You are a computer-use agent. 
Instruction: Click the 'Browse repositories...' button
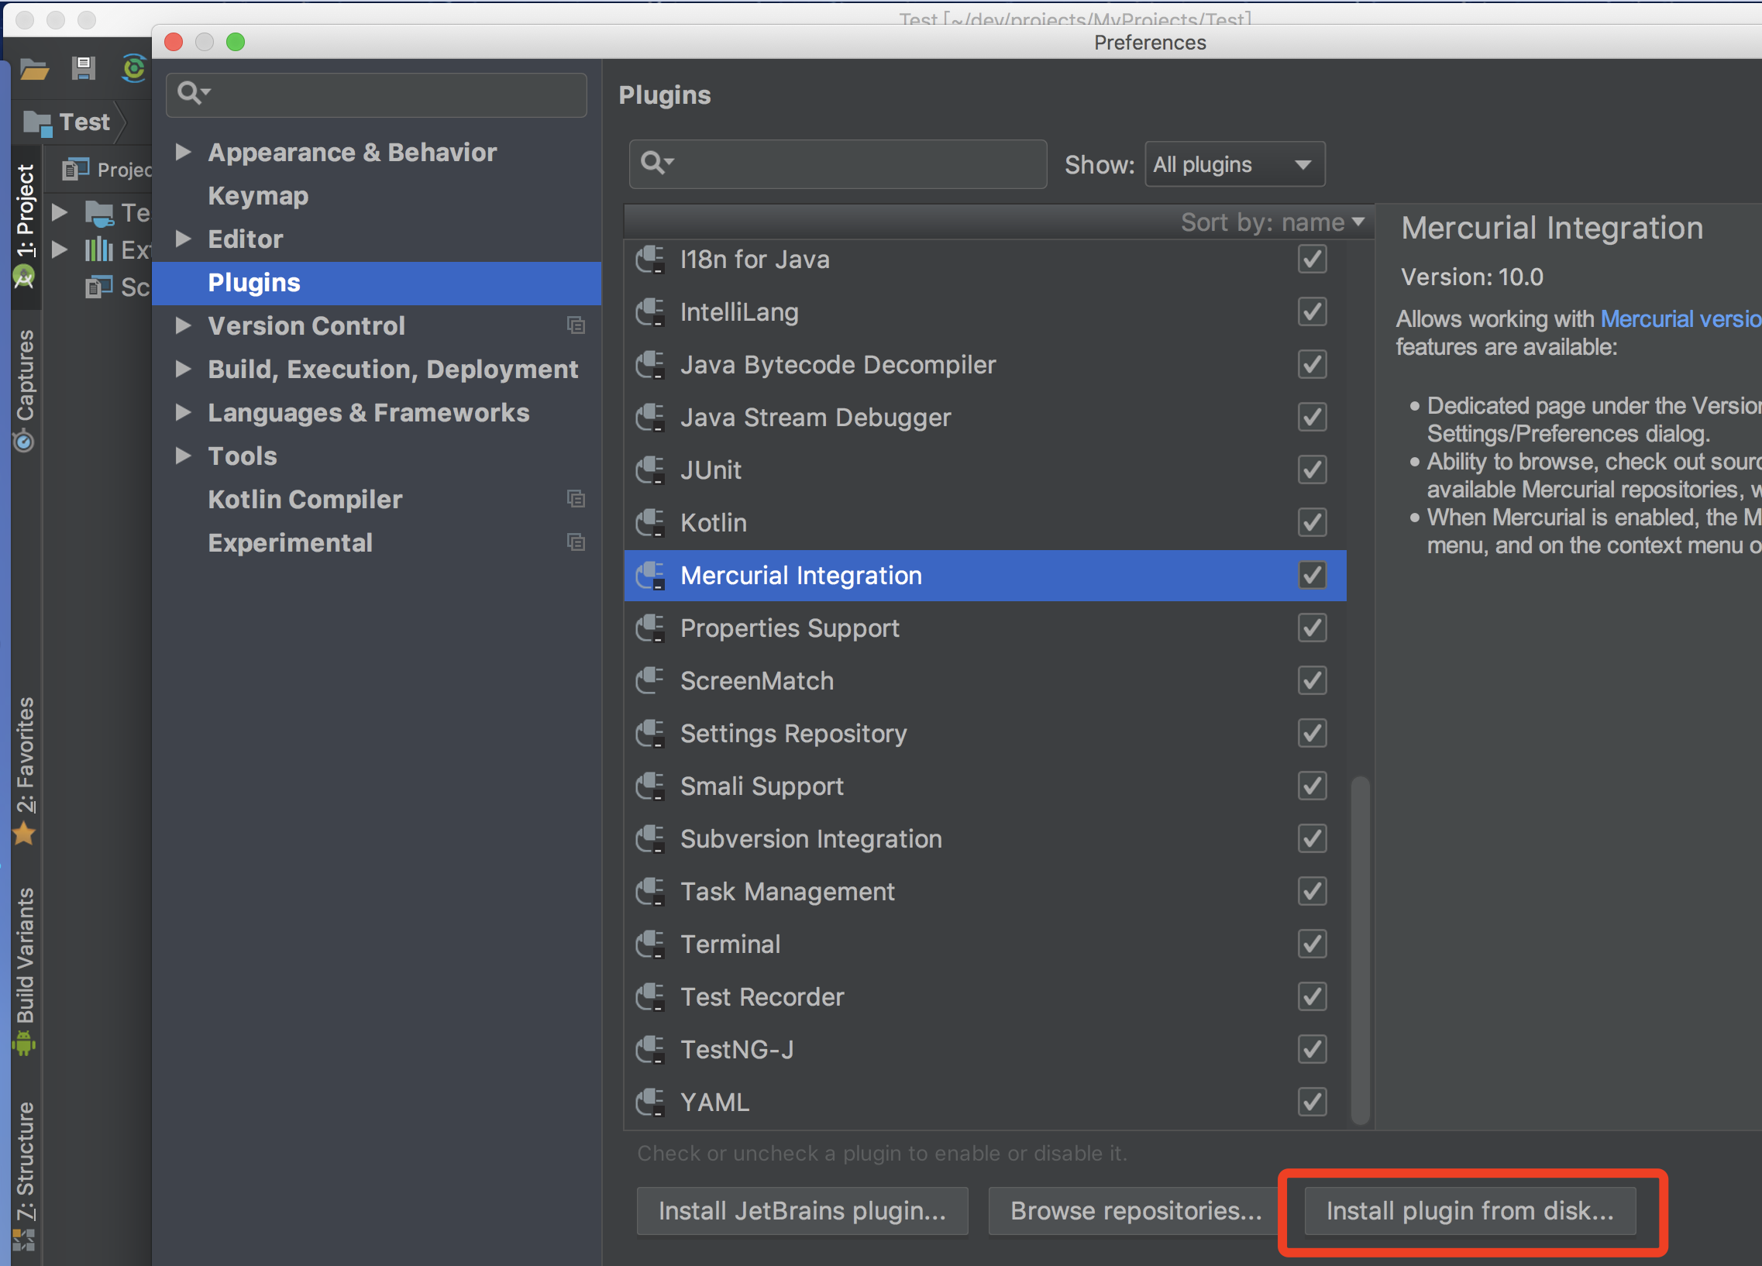(x=1133, y=1210)
